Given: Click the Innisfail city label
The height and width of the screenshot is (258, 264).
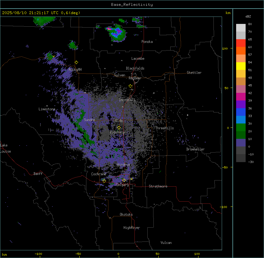Looking at the screenshot, I should (127, 100).
